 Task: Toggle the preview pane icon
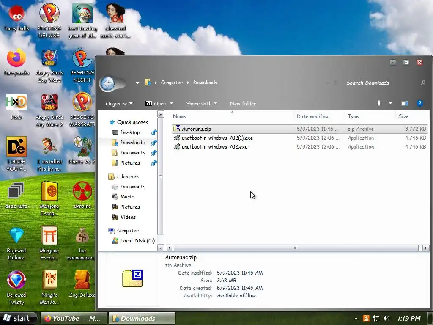(405, 103)
